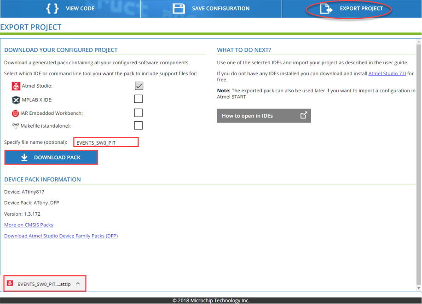This screenshot has width=422, height=304.
Task: Check the Makefile (standalone) checkbox
Action: click(139, 125)
